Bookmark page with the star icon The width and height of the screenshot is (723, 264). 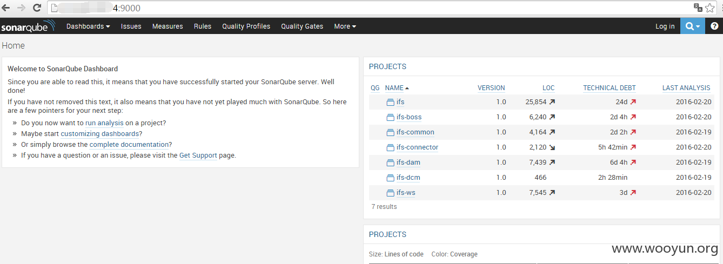[x=709, y=8]
